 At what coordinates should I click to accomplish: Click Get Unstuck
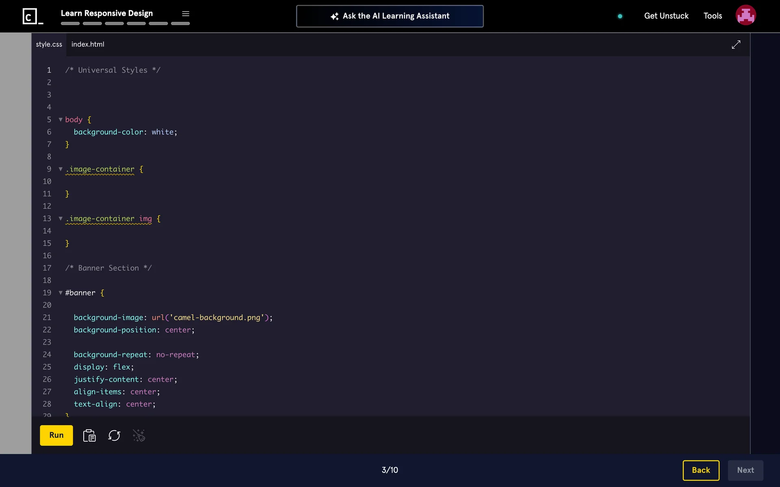(666, 16)
